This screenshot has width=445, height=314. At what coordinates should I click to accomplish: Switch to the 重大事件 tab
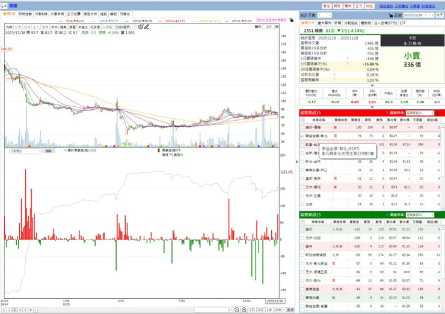coord(324,23)
